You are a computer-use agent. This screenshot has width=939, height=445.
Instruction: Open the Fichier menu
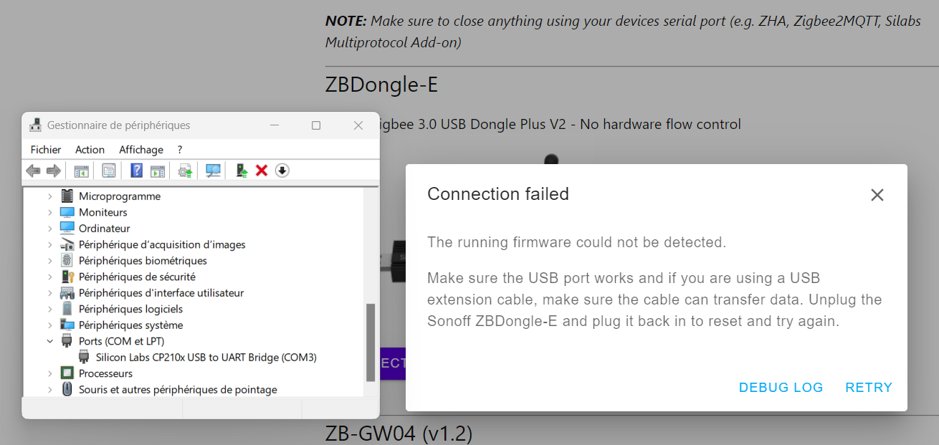46,150
